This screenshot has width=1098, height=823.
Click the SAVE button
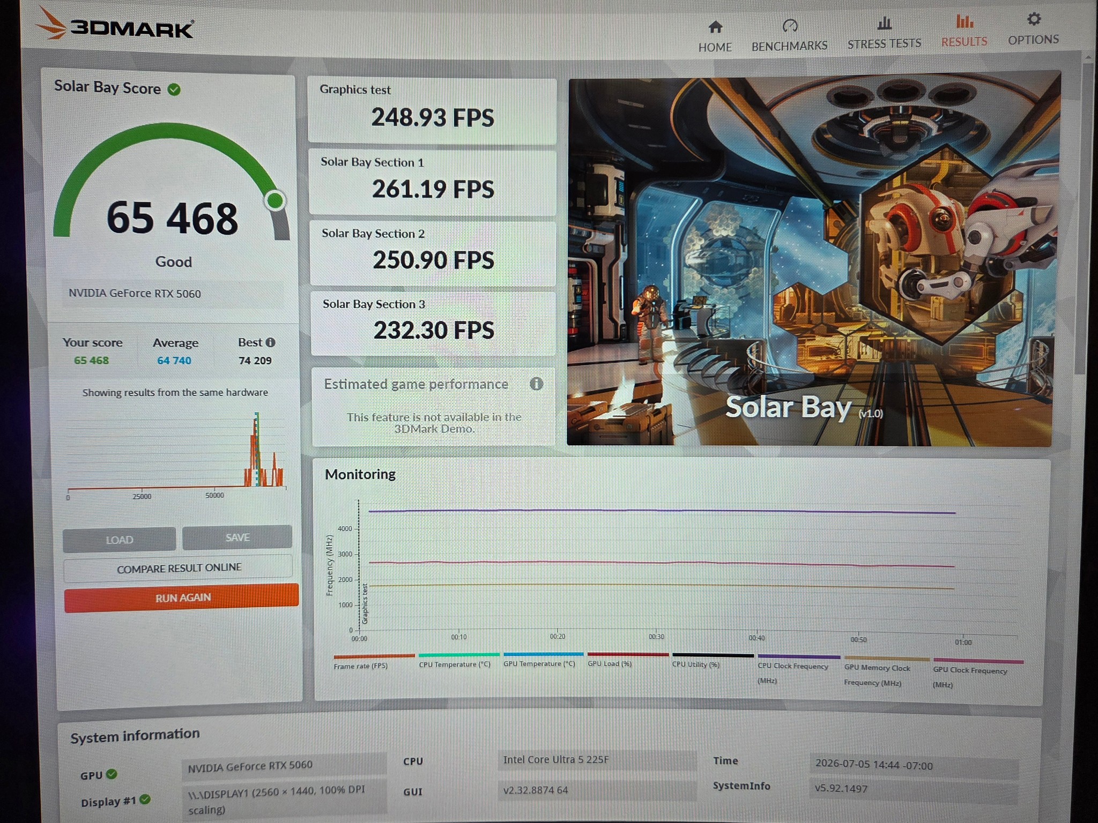(x=238, y=537)
